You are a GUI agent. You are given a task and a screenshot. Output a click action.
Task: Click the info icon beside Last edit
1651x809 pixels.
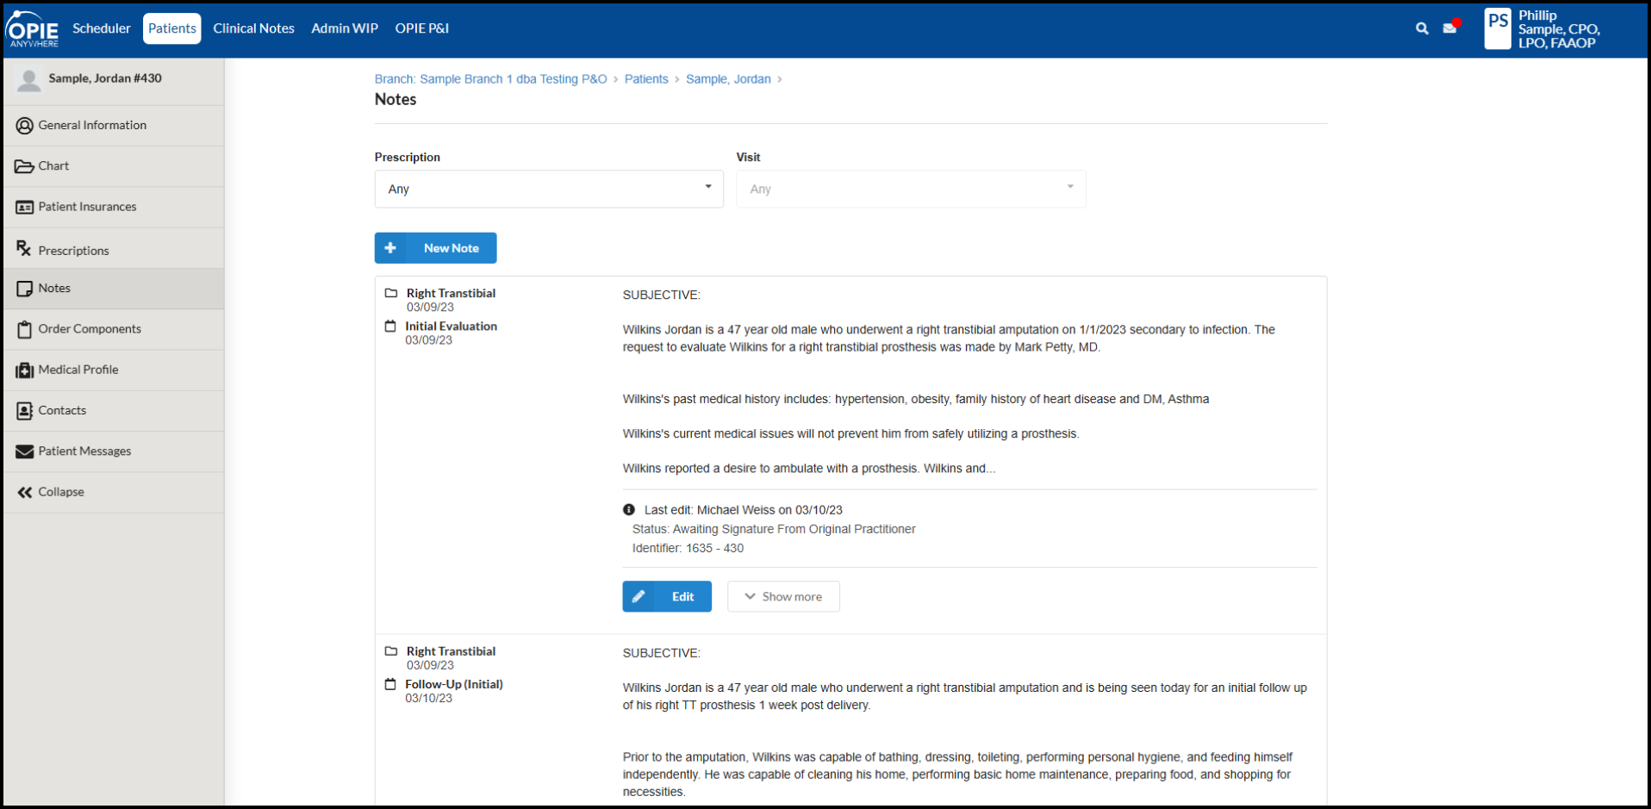(629, 510)
